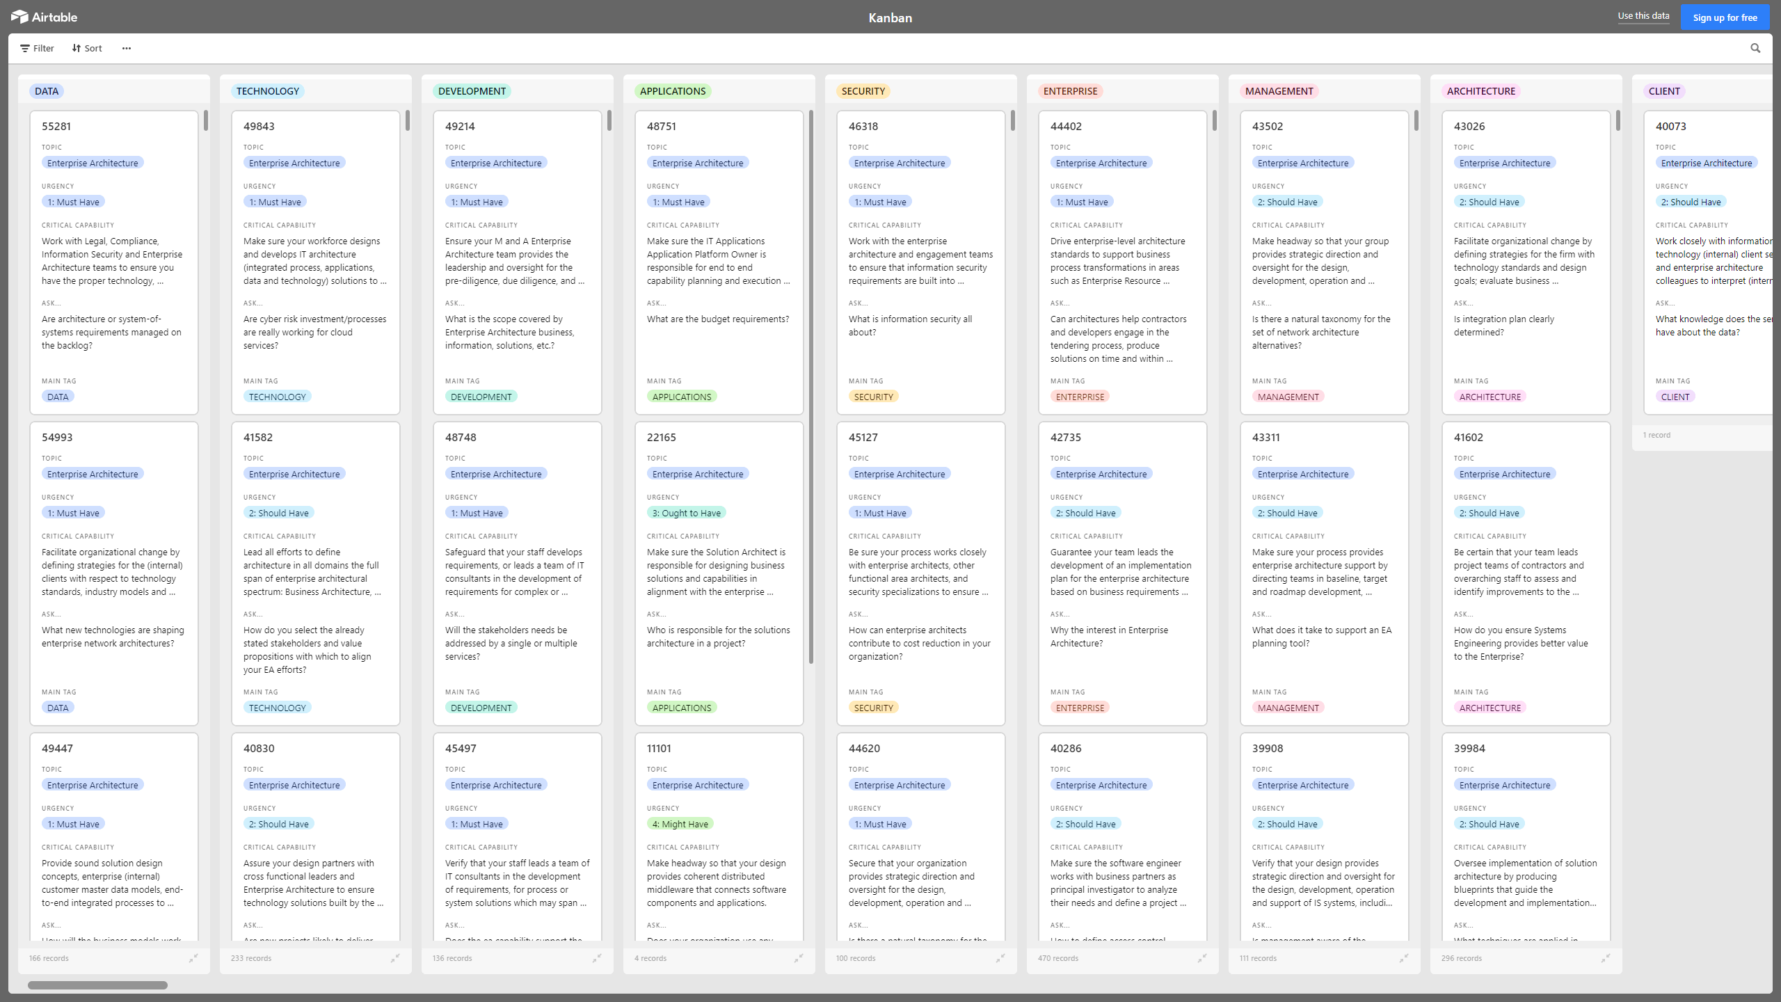Click the Use this data link
The image size is (1781, 1002).
(x=1643, y=16)
